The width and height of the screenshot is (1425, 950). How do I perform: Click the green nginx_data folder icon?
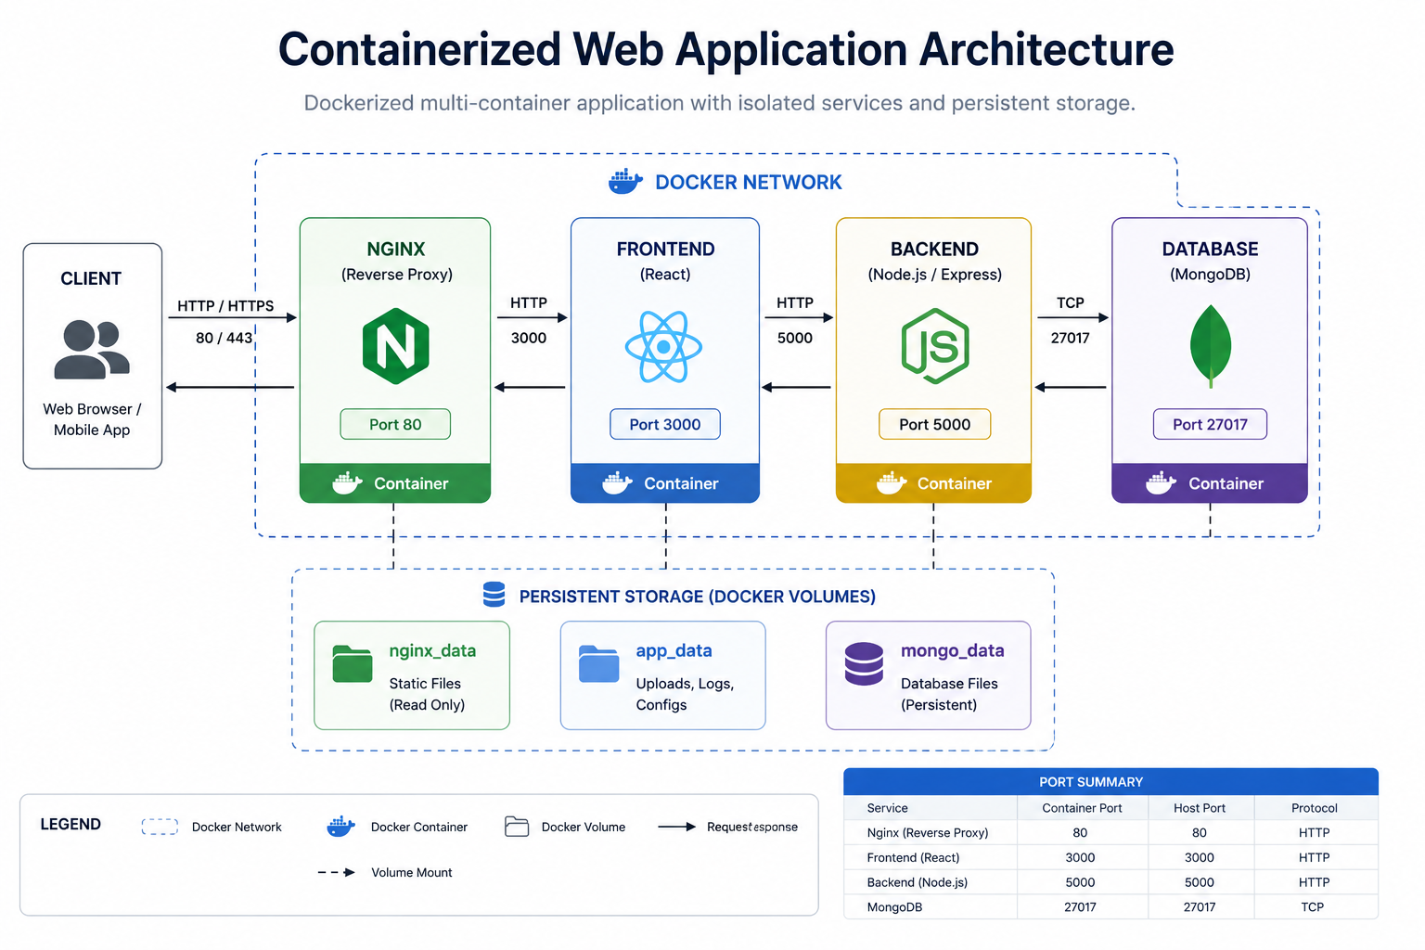coord(353,663)
